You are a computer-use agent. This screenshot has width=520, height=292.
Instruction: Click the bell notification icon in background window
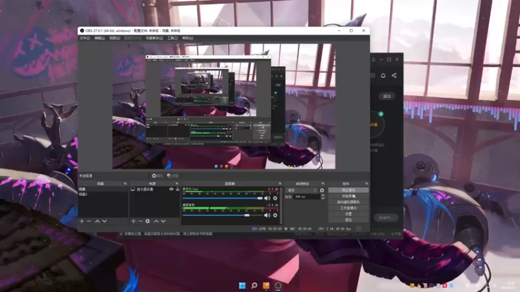(383, 75)
